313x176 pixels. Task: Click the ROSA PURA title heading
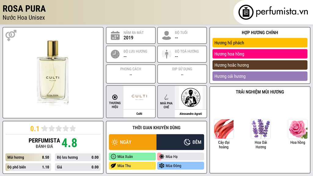click(x=24, y=9)
